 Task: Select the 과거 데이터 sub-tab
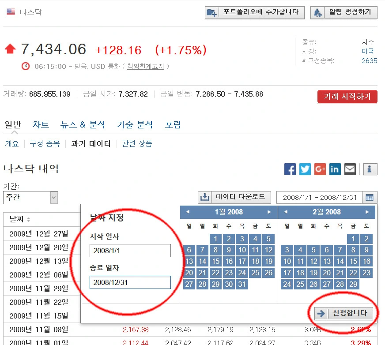tap(91, 143)
